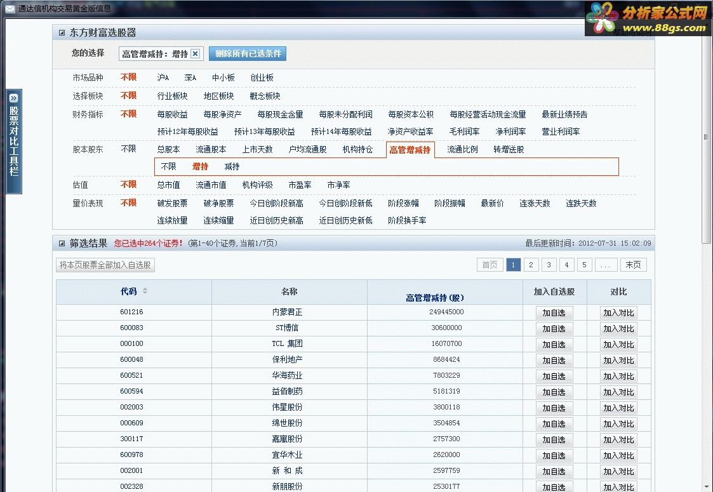The width and height of the screenshot is (713, 492).
Task: Add 宜华木业 to comparison 加入对比
Action: click(618, 456)
